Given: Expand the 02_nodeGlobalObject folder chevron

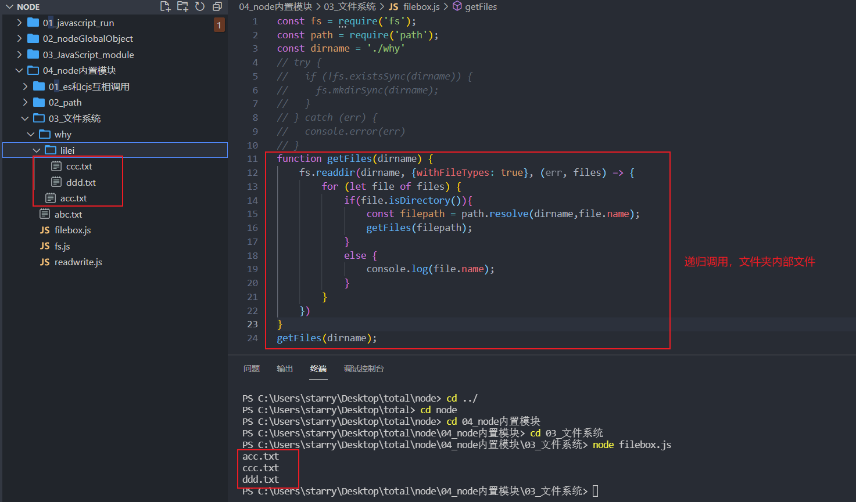Looking at the screenshot, I should [19, 38].
